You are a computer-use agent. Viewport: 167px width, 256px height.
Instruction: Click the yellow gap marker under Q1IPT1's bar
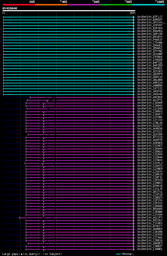coord(47,101)
